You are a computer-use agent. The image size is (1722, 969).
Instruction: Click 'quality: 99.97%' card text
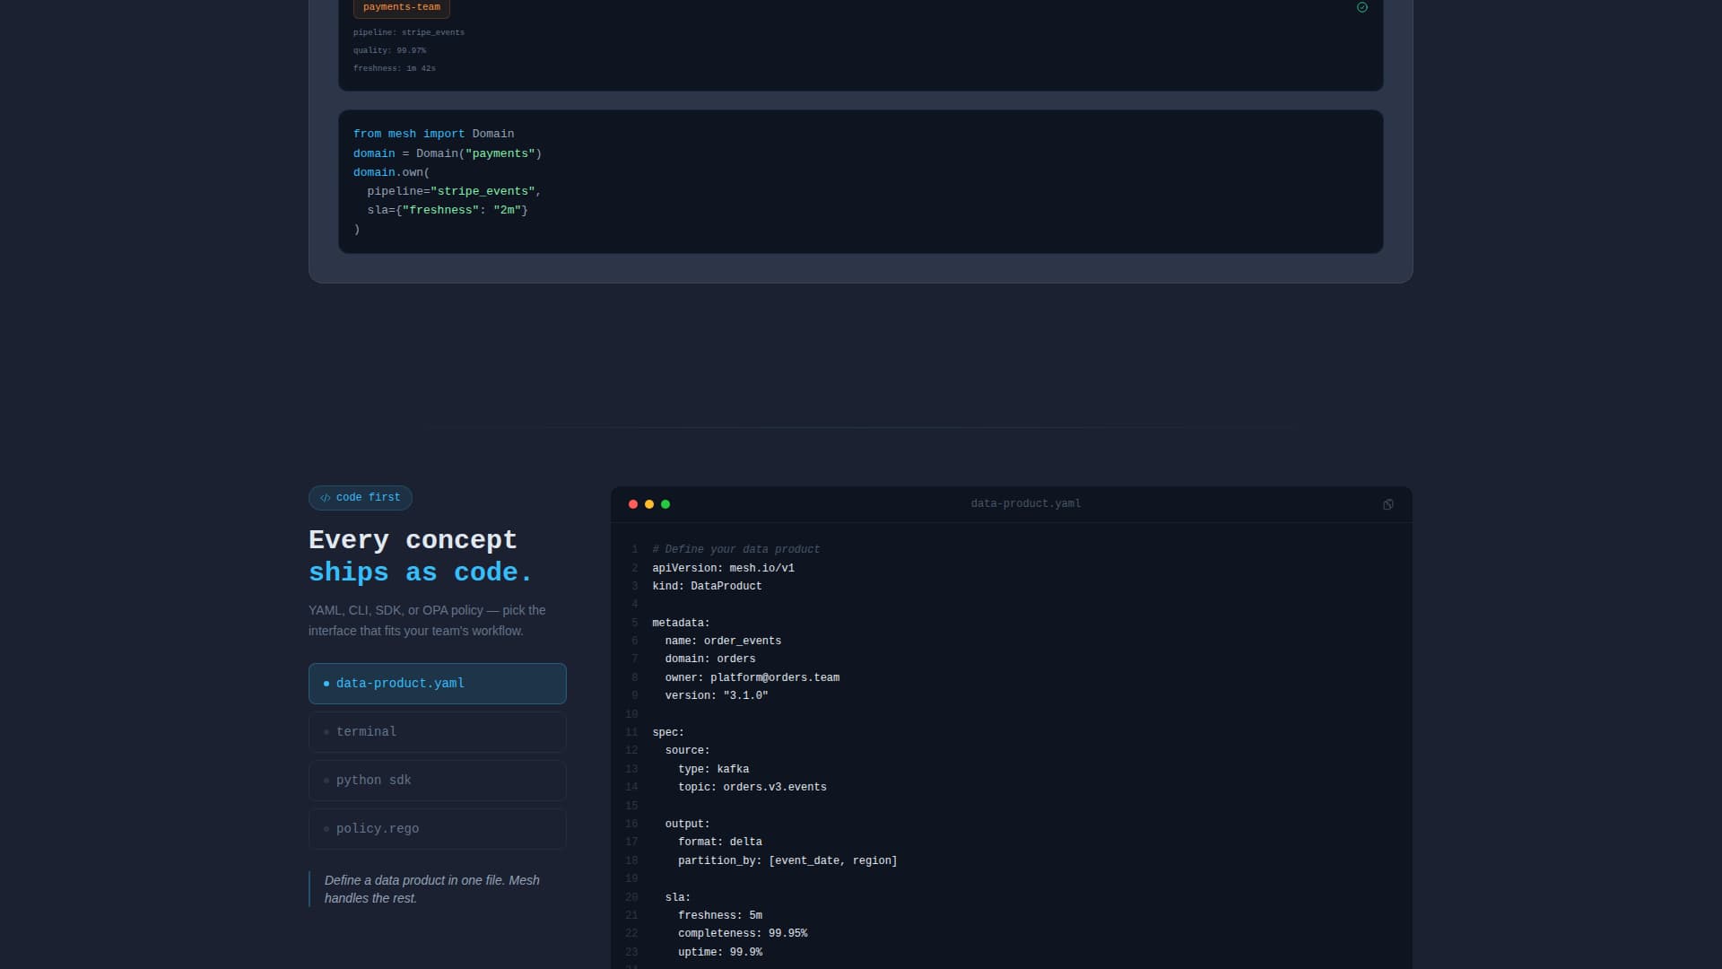click(389, 50)
